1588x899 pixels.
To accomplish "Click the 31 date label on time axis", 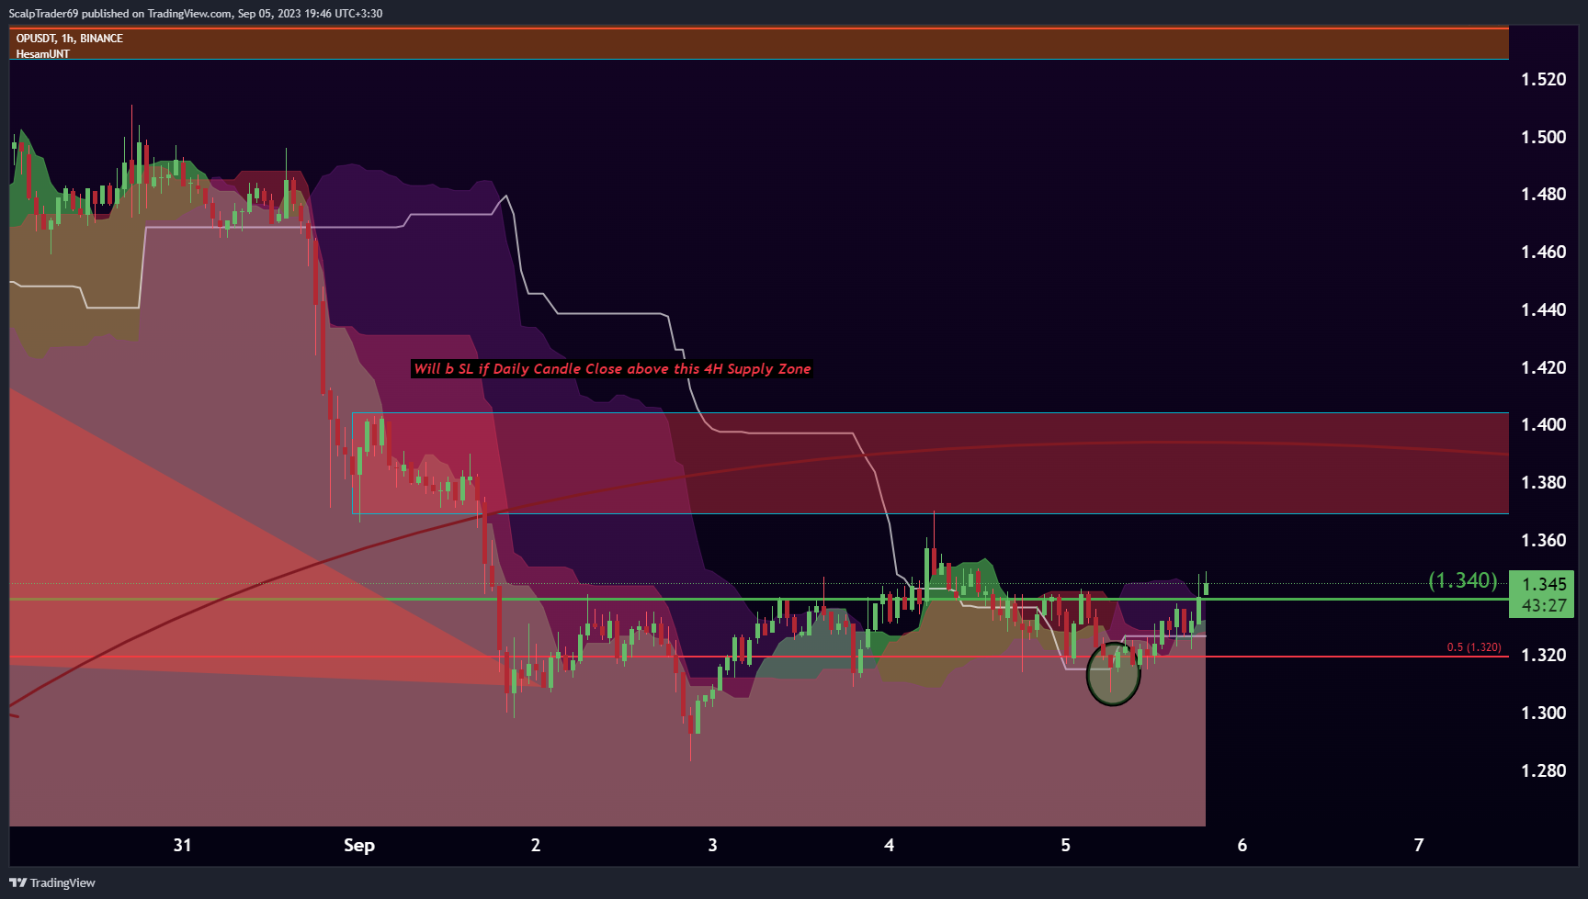I will (x=182, y=846).
